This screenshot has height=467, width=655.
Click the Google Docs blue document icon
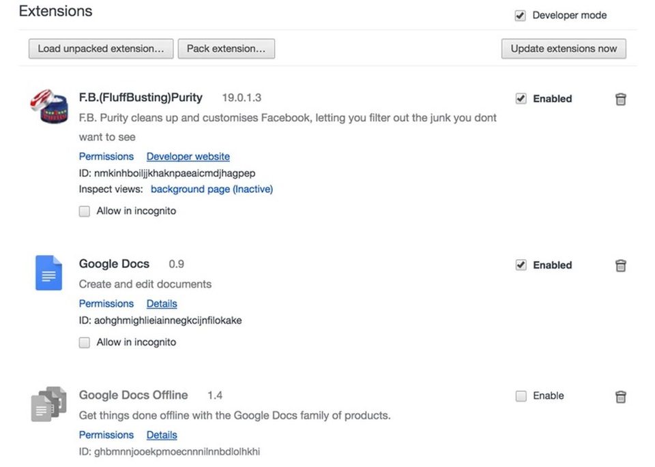[x=49, y=273]
